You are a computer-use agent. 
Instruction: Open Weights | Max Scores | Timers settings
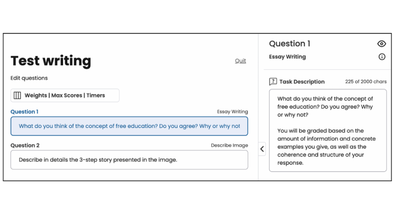pos(65,95)
